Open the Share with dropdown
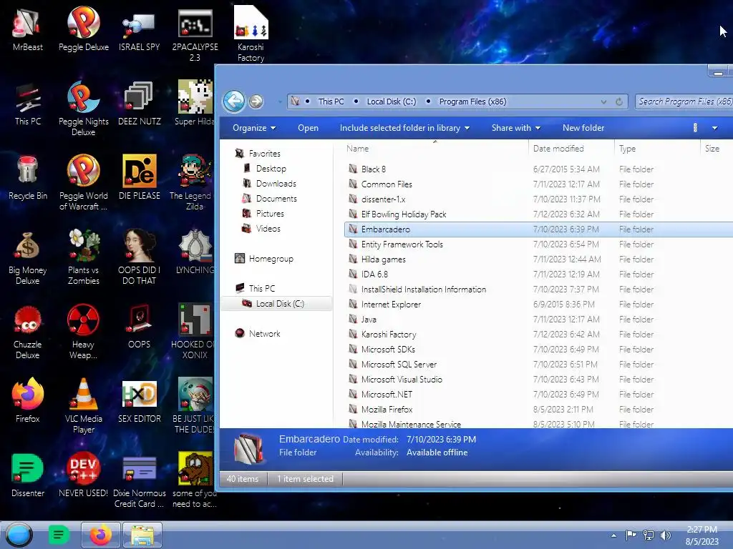This screenshot has width=733, height=549. (x=516, y=128)
